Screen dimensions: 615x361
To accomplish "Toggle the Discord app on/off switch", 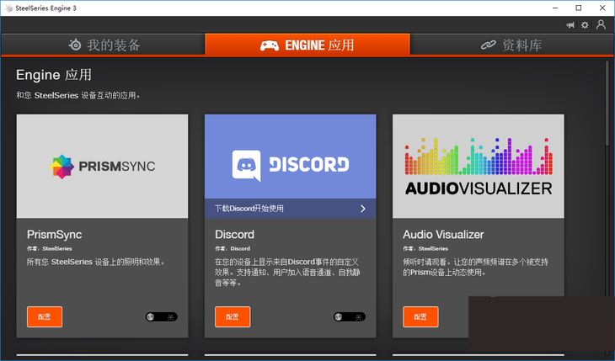I will pos(349,316).
